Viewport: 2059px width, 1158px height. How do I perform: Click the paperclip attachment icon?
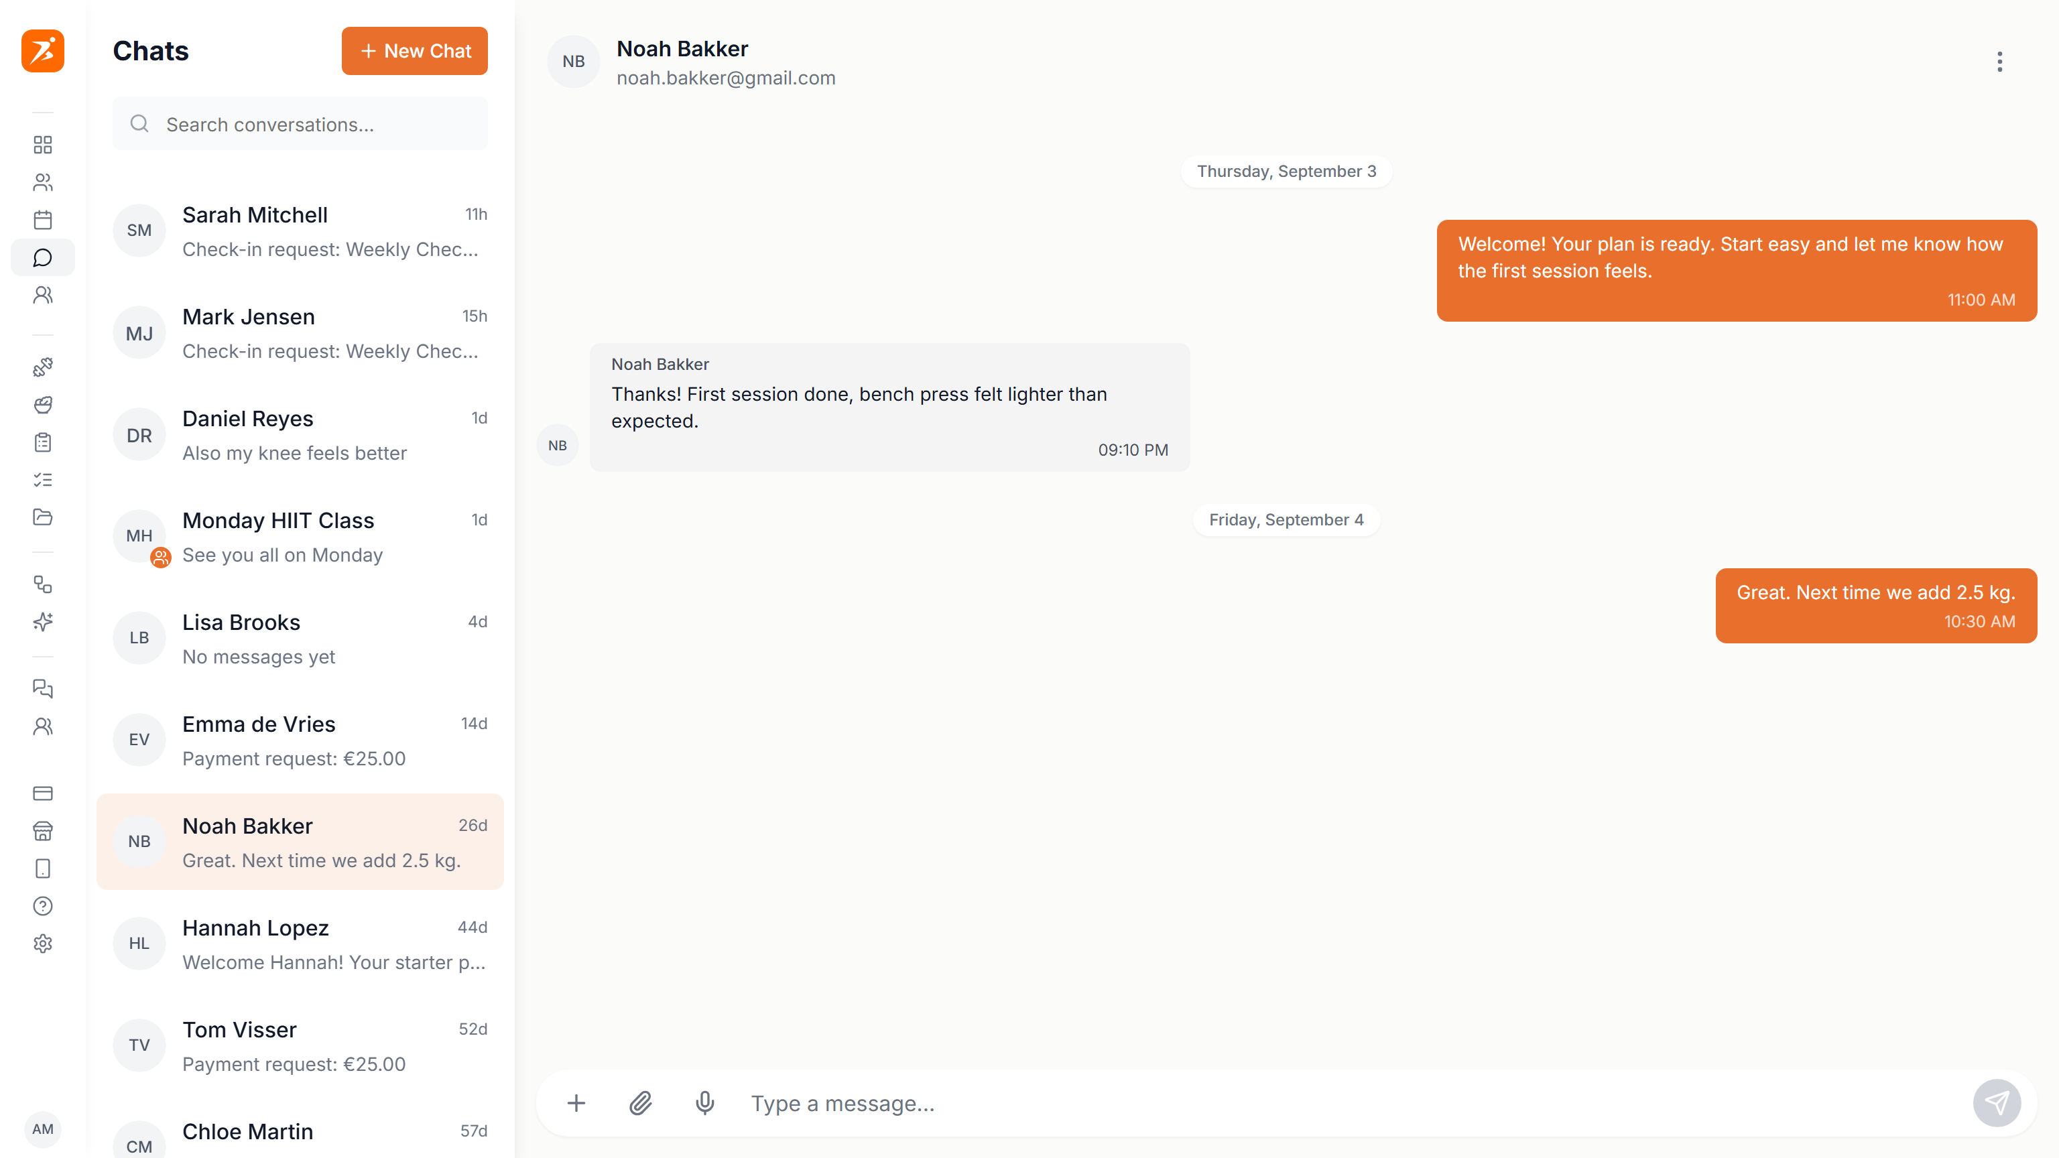click(640, 1103)
